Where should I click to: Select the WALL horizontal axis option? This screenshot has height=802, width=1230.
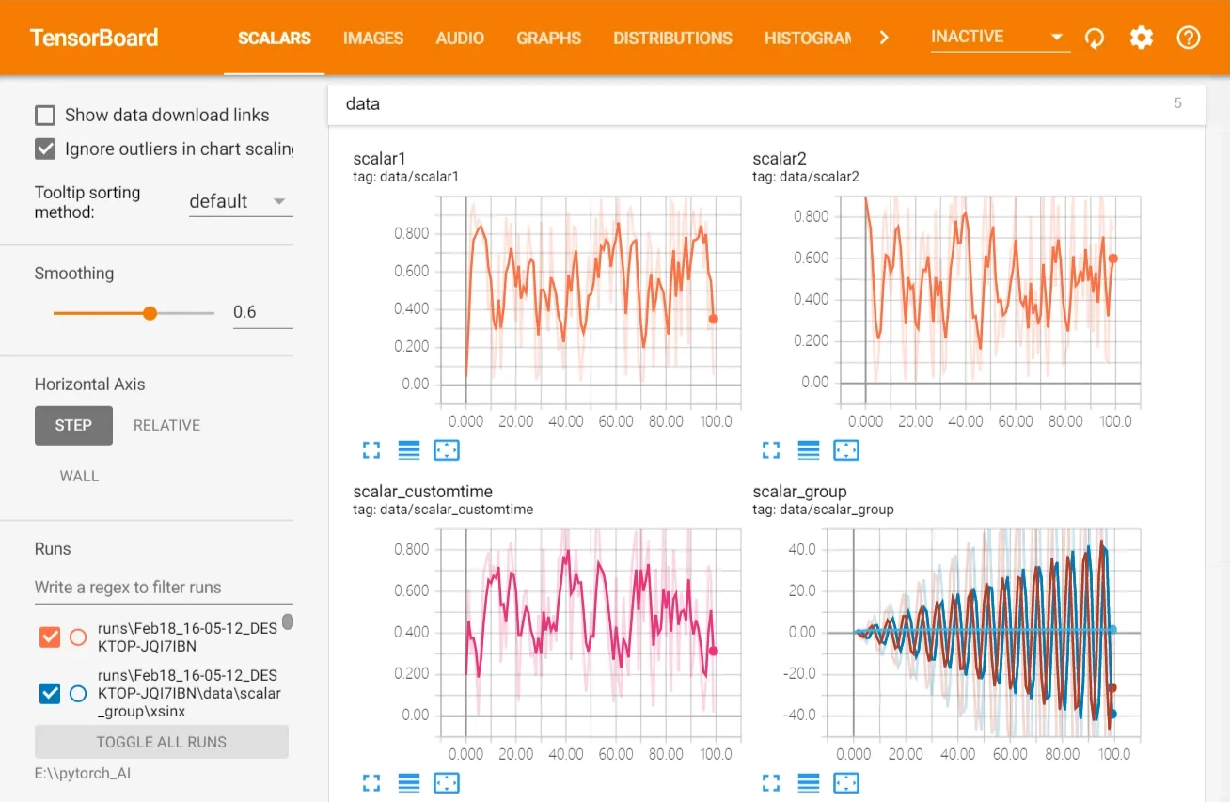(x=79, y=476)
